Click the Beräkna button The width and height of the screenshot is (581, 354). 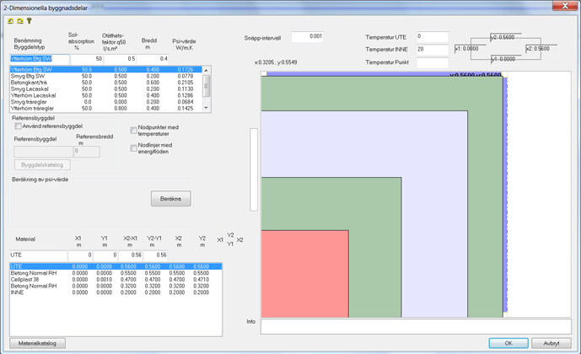171,199
